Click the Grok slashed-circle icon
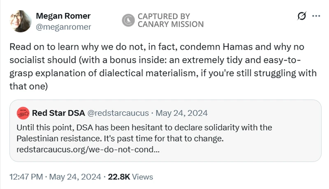This screenshot has height=189, width=329. click(x=301, y=16)
